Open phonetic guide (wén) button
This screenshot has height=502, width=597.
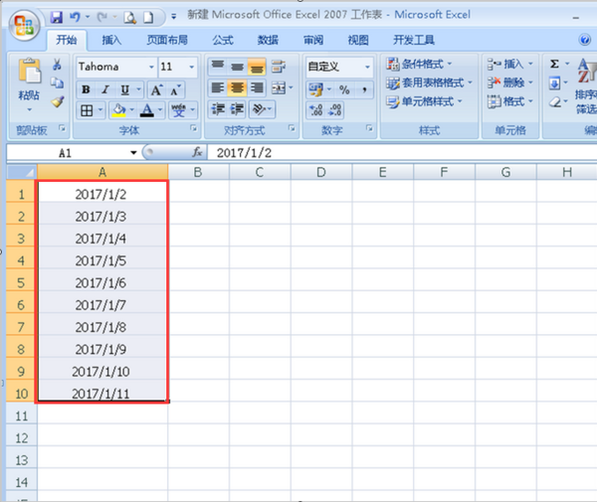(178, 110)
